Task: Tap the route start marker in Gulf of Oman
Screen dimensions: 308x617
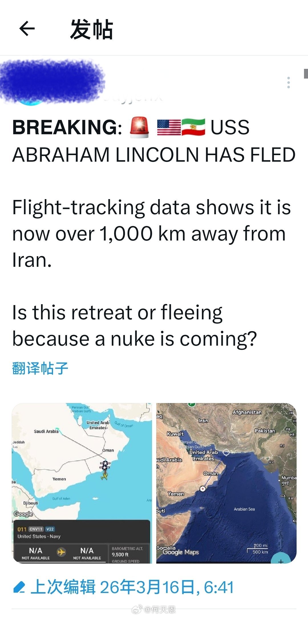Action: point(226,452)
